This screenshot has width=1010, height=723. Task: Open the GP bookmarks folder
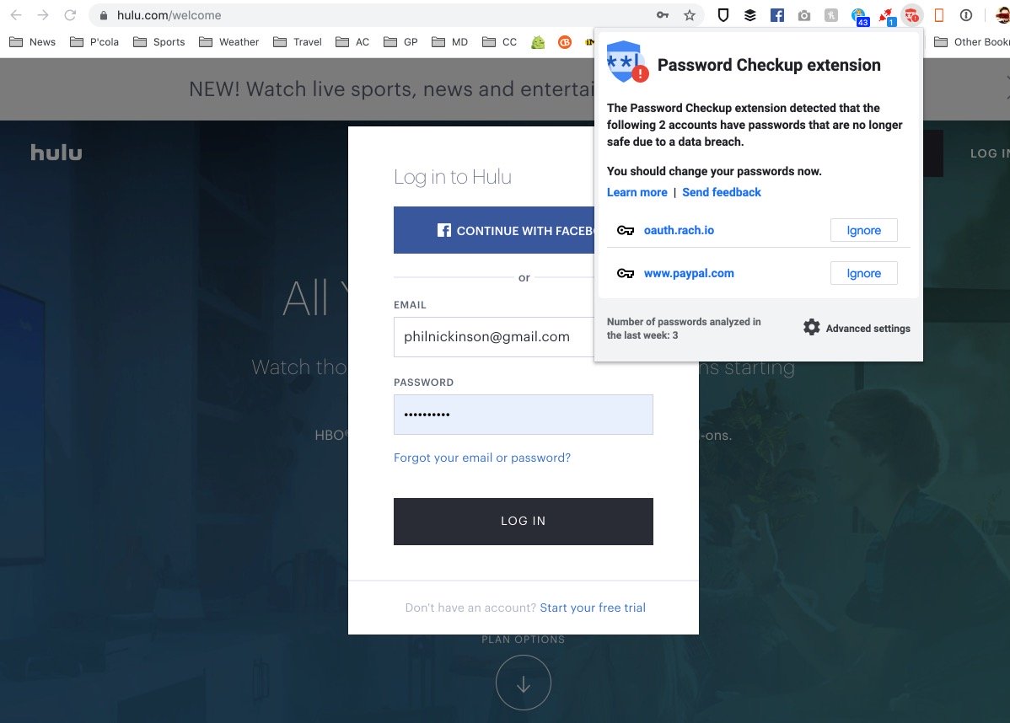[400, 42]
